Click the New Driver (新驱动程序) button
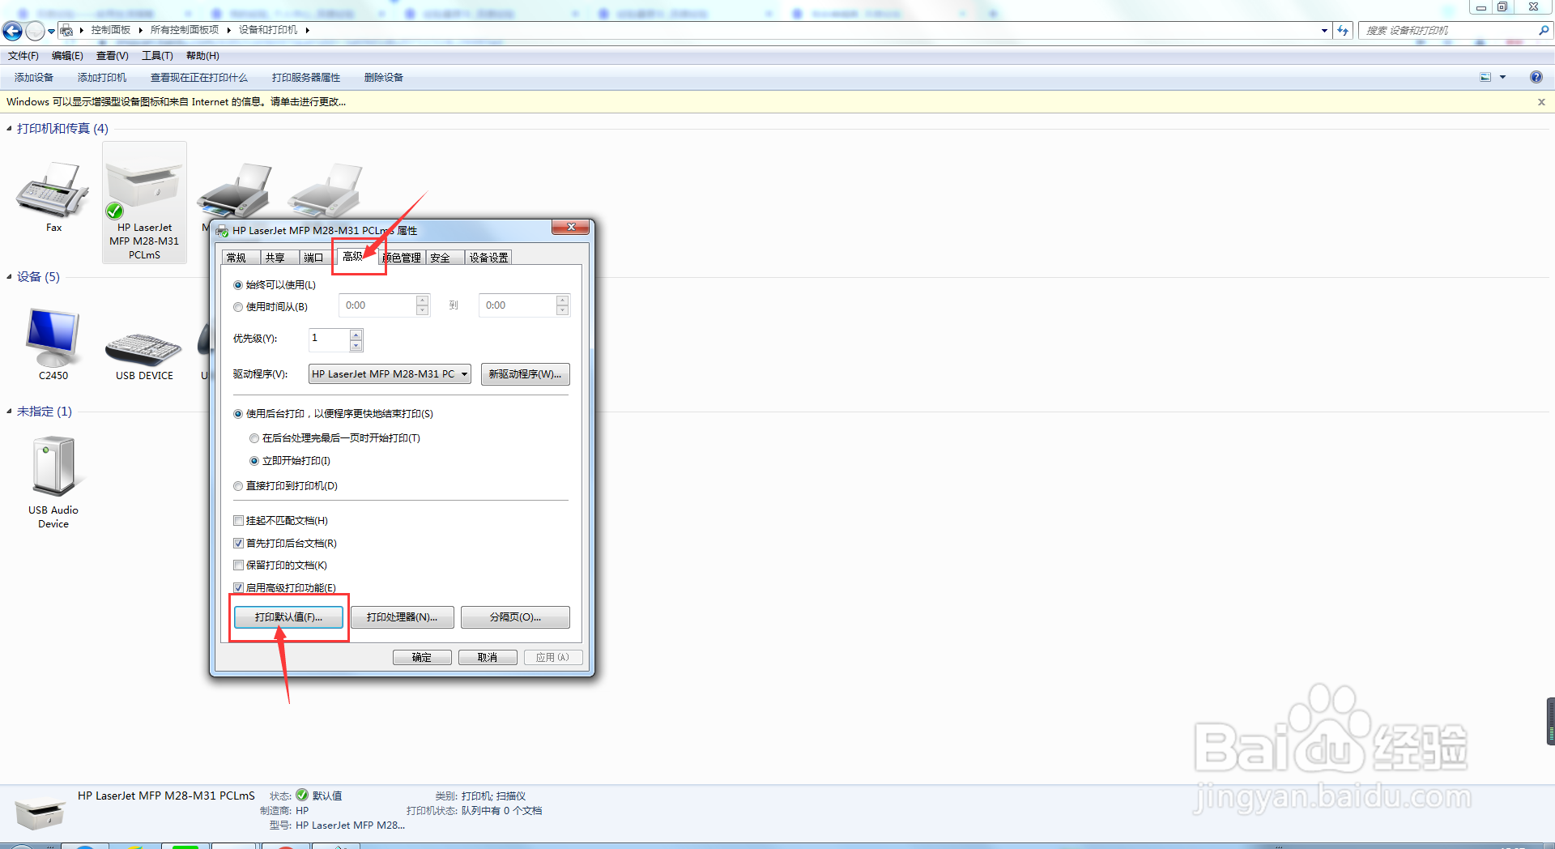Screen dimensions: 1555x849 [x=525, y=374]
